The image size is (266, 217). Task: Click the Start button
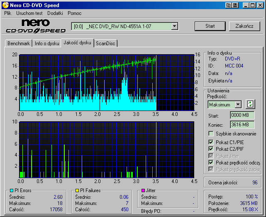tap(210, 26)
